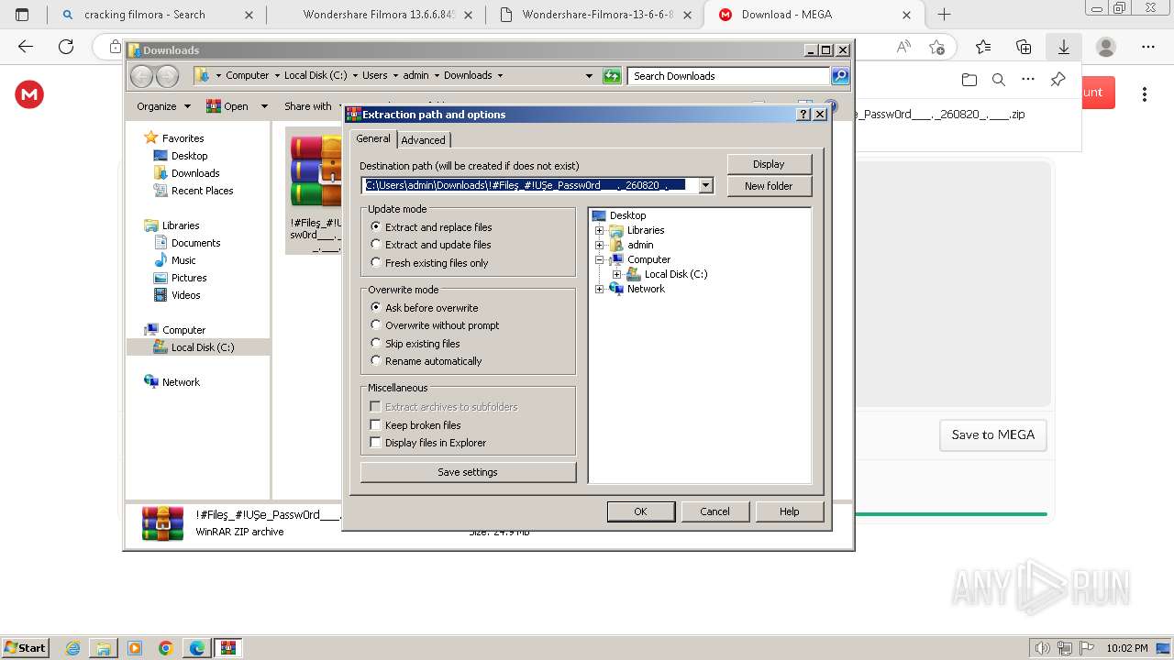Screen dimensions: 1174x660
Task: Click the New folder button
Action: 769,186
